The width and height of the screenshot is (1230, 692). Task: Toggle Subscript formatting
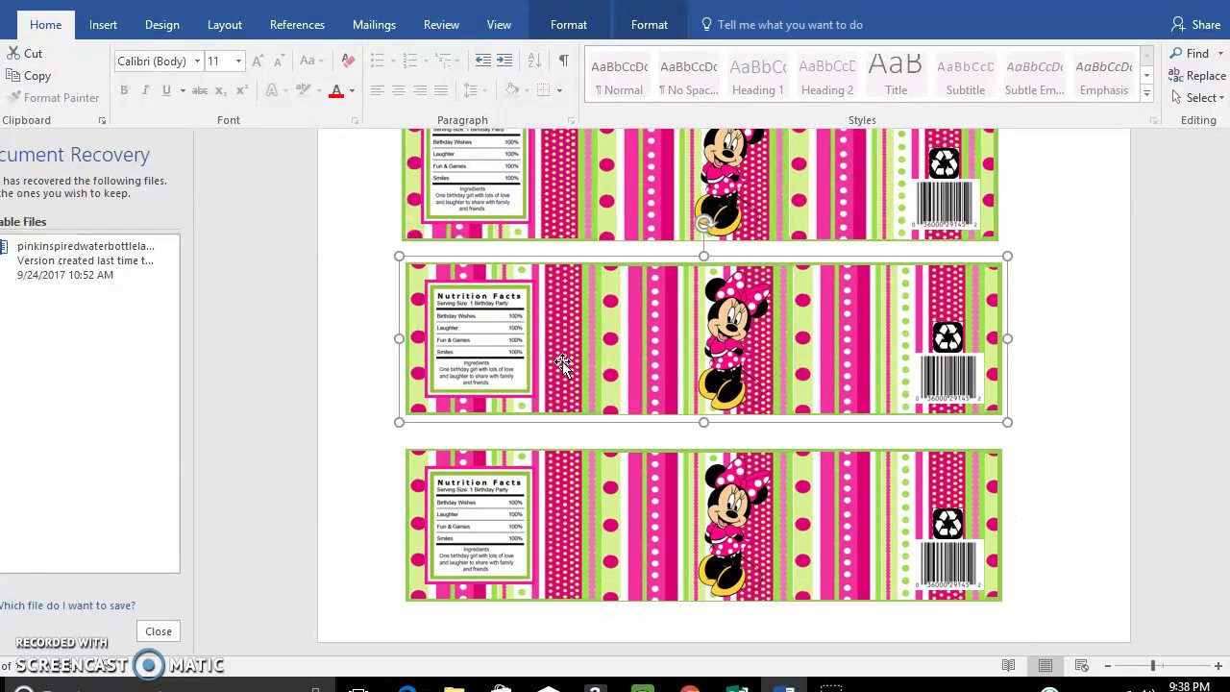coord(221,90)
